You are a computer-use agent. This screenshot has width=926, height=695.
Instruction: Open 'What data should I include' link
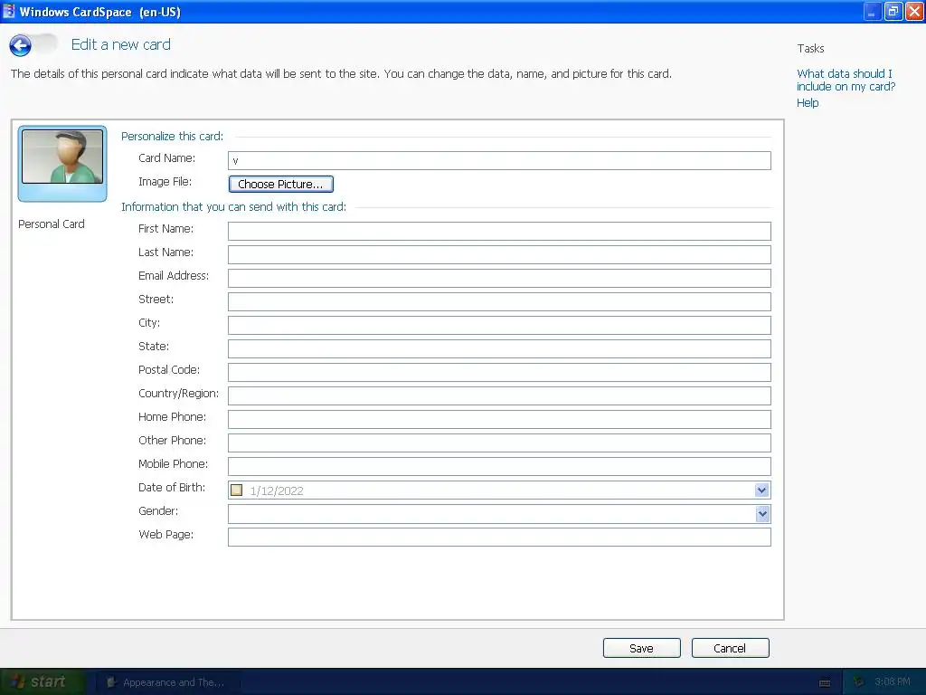point(846,80)
